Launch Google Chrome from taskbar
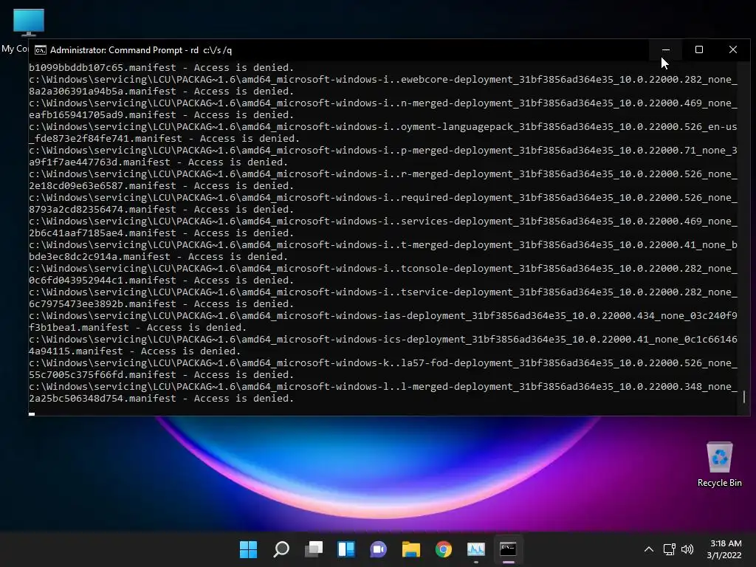Screen dimensions: 756x567 pos(443,549)
